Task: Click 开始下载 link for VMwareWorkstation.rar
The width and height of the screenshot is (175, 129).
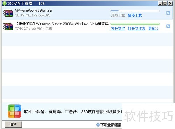Action: click(118, 15)
